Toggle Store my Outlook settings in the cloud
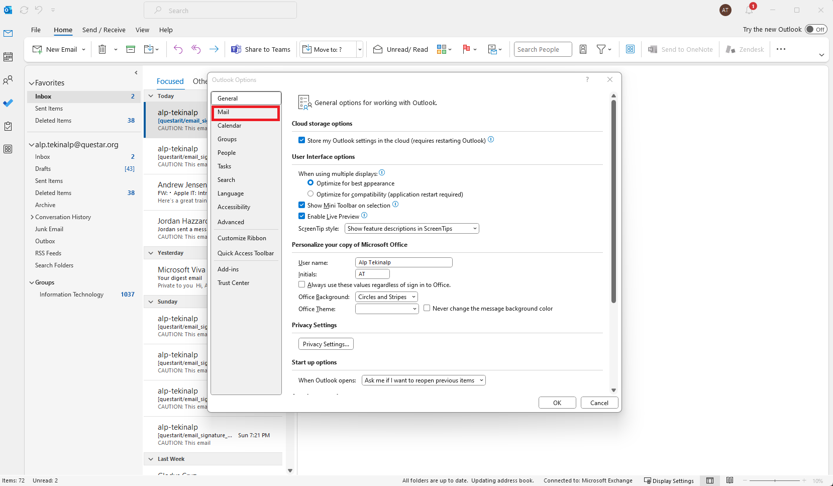 point(301,140)
